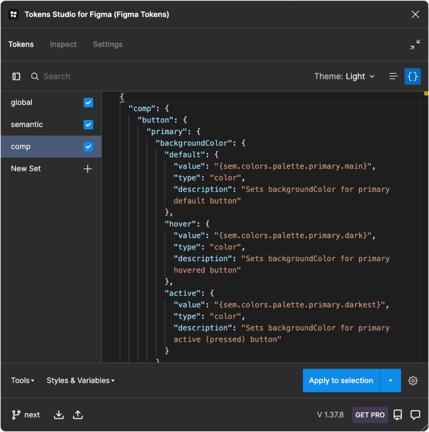The height and width of the screenshot is (432, 429).
Task: Expand the Tools dropdown menu
Action: pos(23,381)
